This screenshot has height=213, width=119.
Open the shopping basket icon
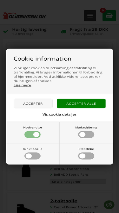click(109, 16)
